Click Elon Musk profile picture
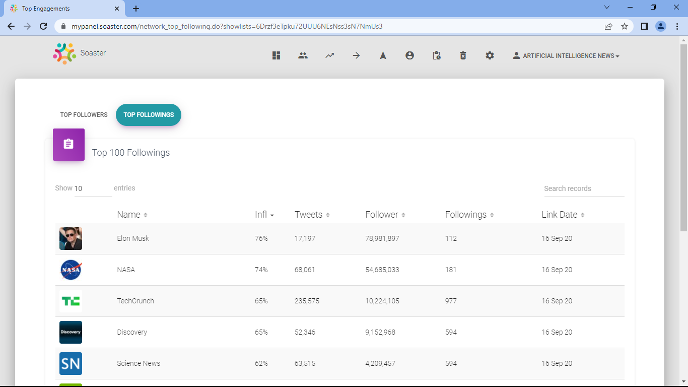Viewport: 688px width, 387px height. point(71,238)
